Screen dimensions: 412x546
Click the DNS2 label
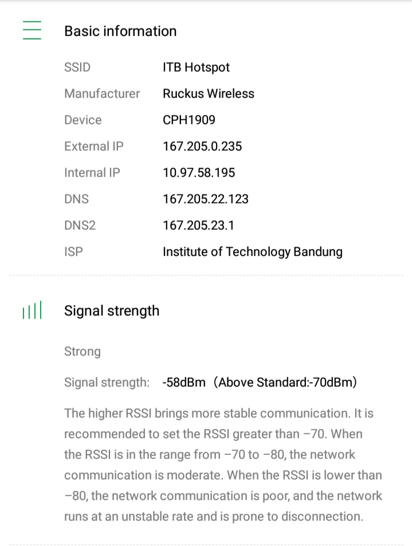pos(80,225)
